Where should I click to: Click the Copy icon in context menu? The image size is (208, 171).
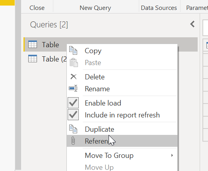(x=73, y=50)
